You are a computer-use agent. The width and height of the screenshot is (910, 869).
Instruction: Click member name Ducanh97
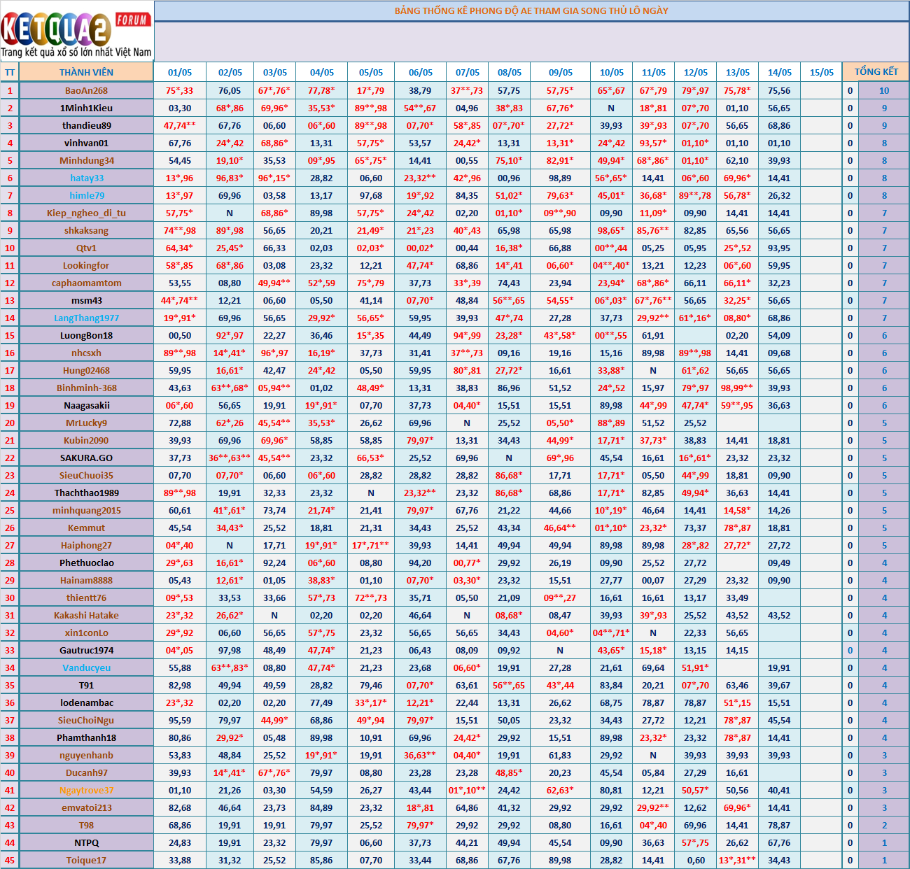click(86, 772)
